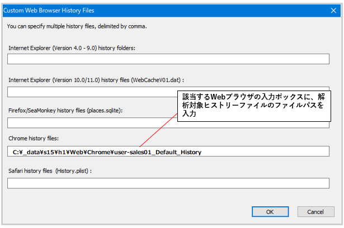Click the 'Internet Explorer (Version 4.0 - 9.0)' label
Screen dimensions: 344x228
[x=53, y=48]
